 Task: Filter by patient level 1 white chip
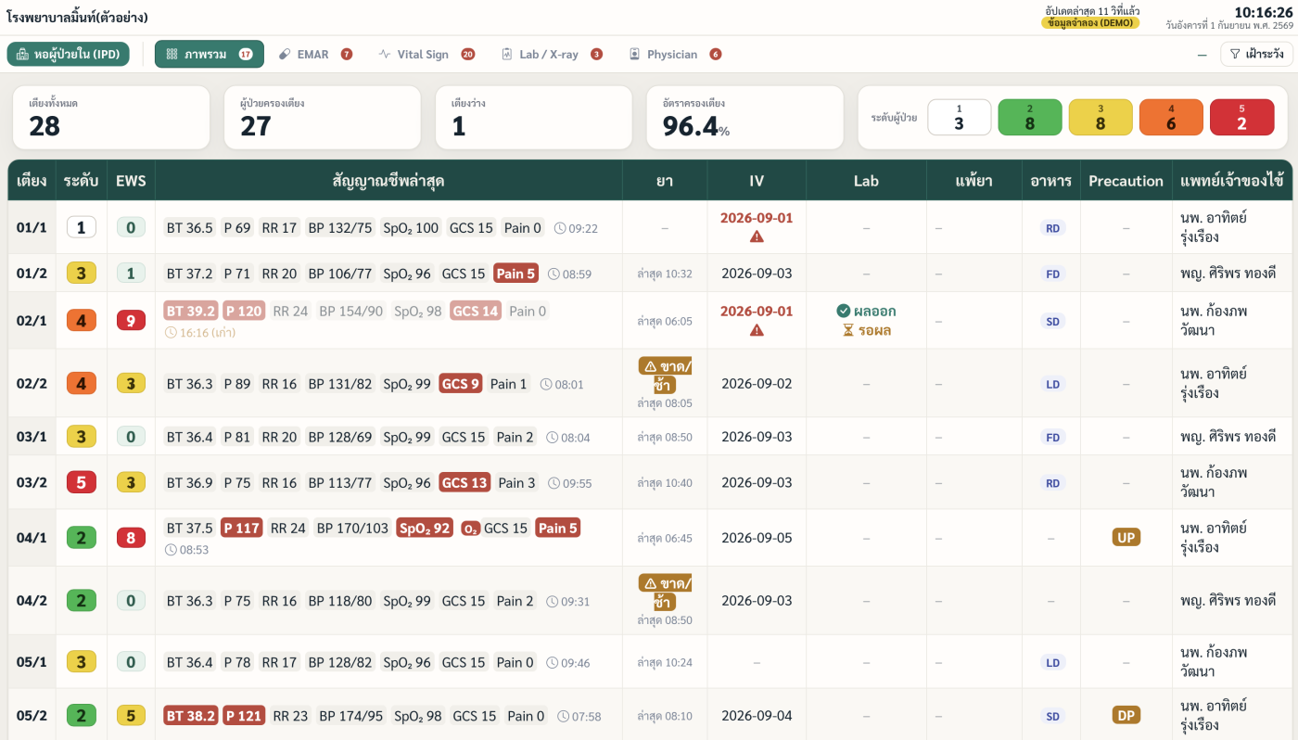click(960, 117)
